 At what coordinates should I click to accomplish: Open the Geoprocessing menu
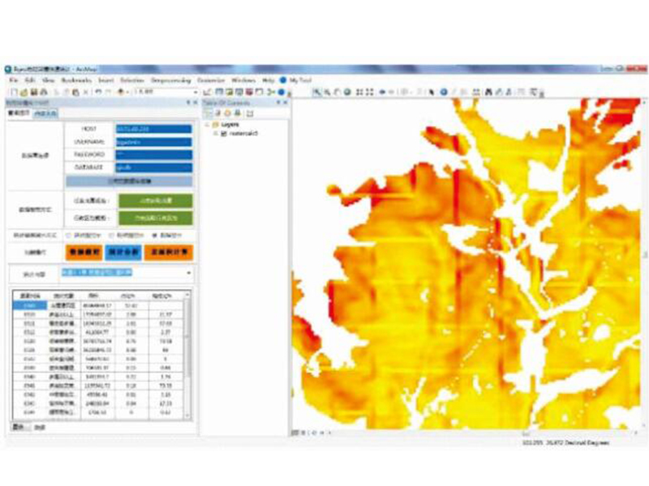pyautogui.click(x=170, y=80)
